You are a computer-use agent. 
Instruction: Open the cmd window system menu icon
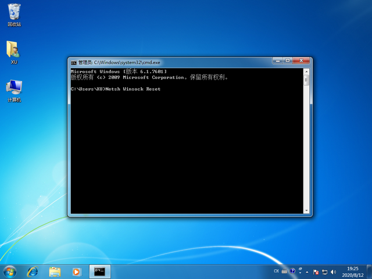pyautogui.click(x=73, y=62)
